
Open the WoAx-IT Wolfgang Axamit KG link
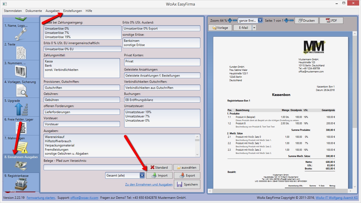[x=337, y=198]
